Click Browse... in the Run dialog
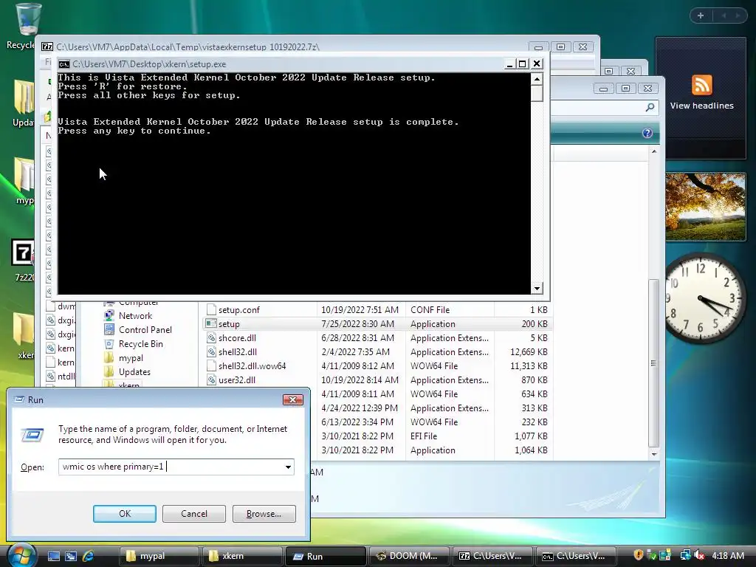Screen dimensions: 756x567 264,514
